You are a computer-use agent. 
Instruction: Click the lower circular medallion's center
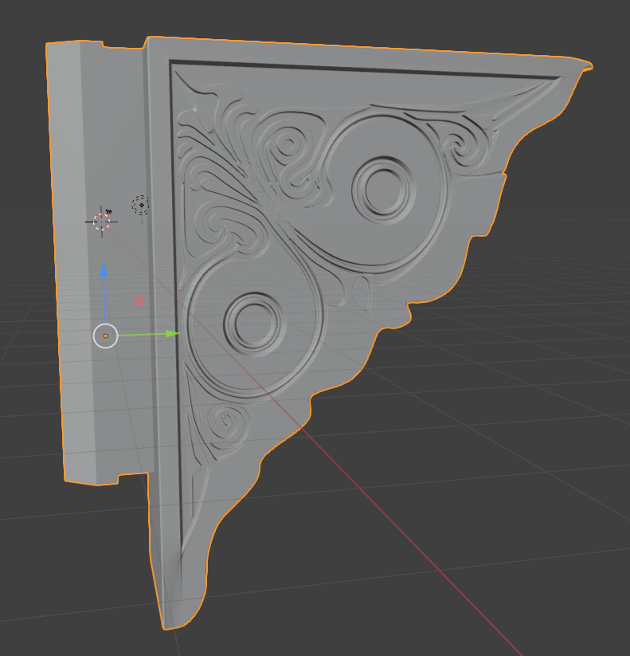tap(254, 323)
